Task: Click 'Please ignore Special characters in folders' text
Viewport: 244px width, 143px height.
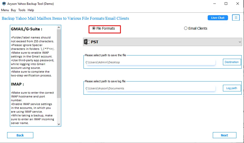Action: [x=33, y=47]
